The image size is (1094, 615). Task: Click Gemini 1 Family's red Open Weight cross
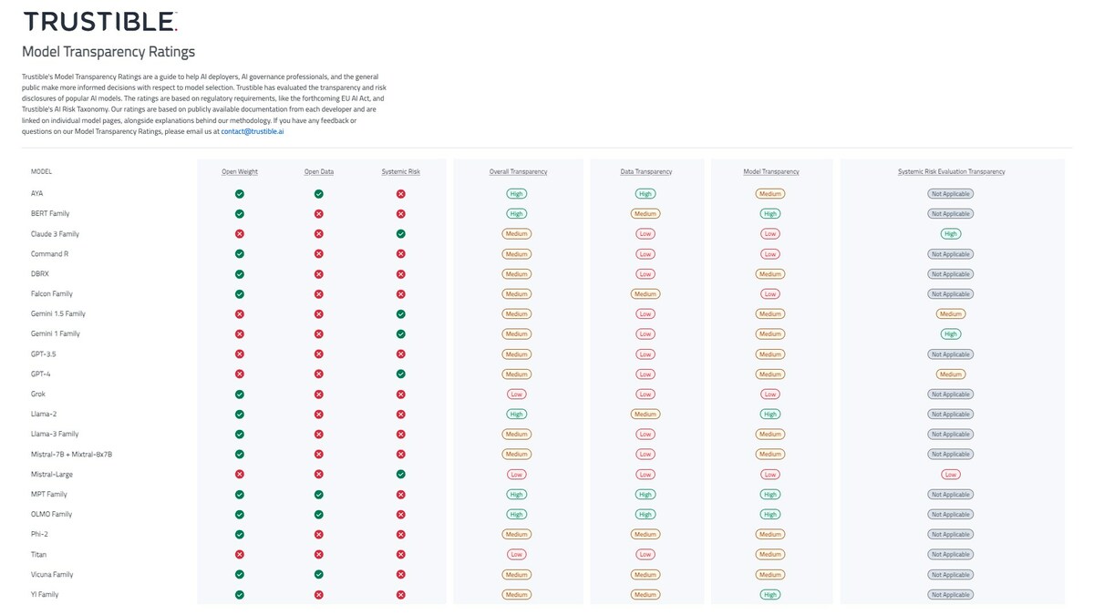pos(240,334)
